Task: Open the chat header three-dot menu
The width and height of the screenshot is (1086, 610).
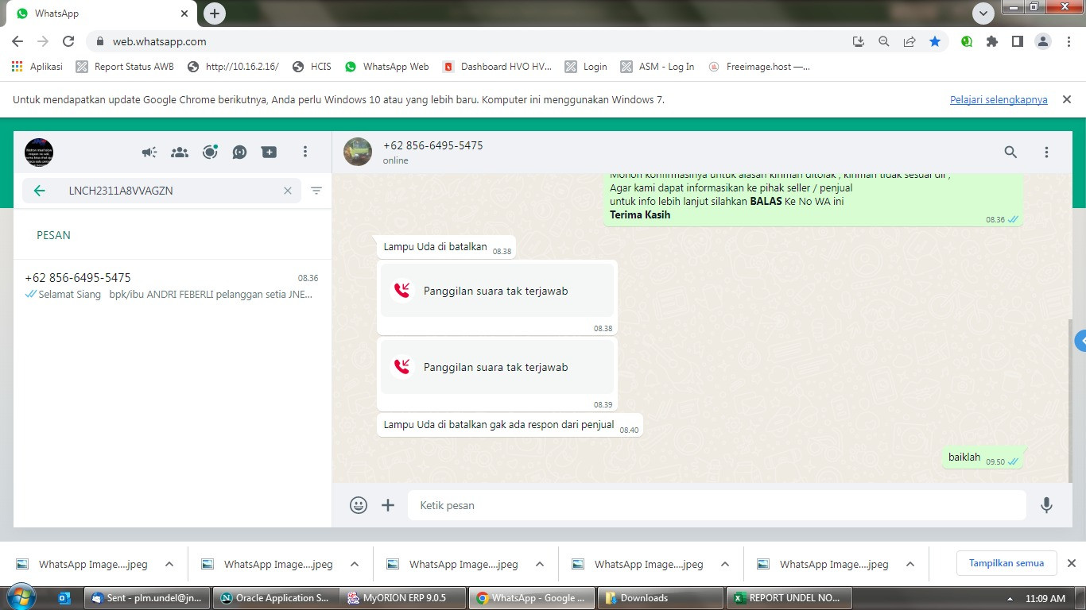Action: click(1046, 152)
